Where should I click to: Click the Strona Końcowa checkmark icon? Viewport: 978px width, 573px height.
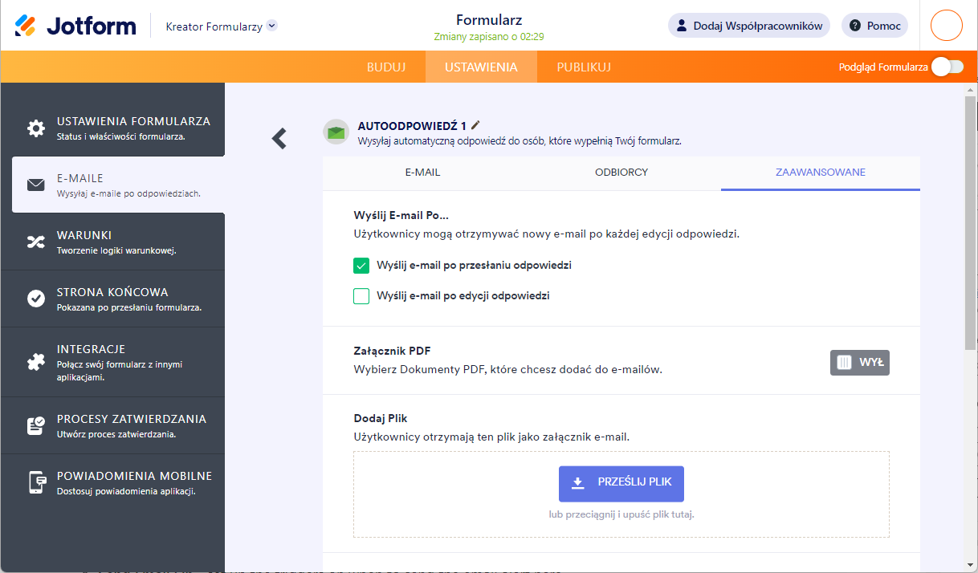pos(36,299)
